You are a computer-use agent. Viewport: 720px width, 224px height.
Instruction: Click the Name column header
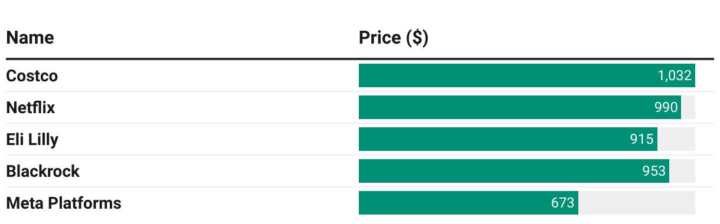(30, 38)
